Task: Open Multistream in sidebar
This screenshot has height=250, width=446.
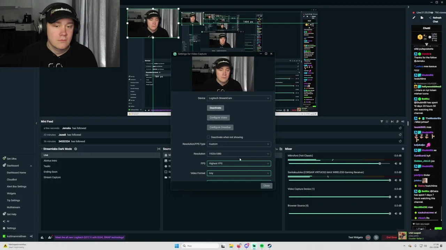Action: [x=13, y=207]
